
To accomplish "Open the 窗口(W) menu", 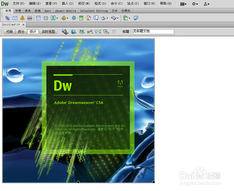I will tap(149, 4).
